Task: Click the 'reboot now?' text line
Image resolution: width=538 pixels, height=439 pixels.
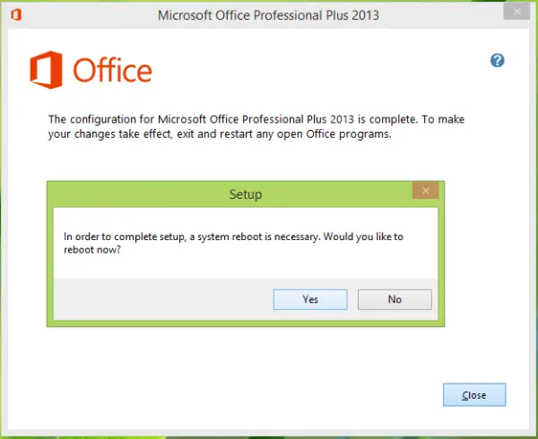Action: pos(92,250)
